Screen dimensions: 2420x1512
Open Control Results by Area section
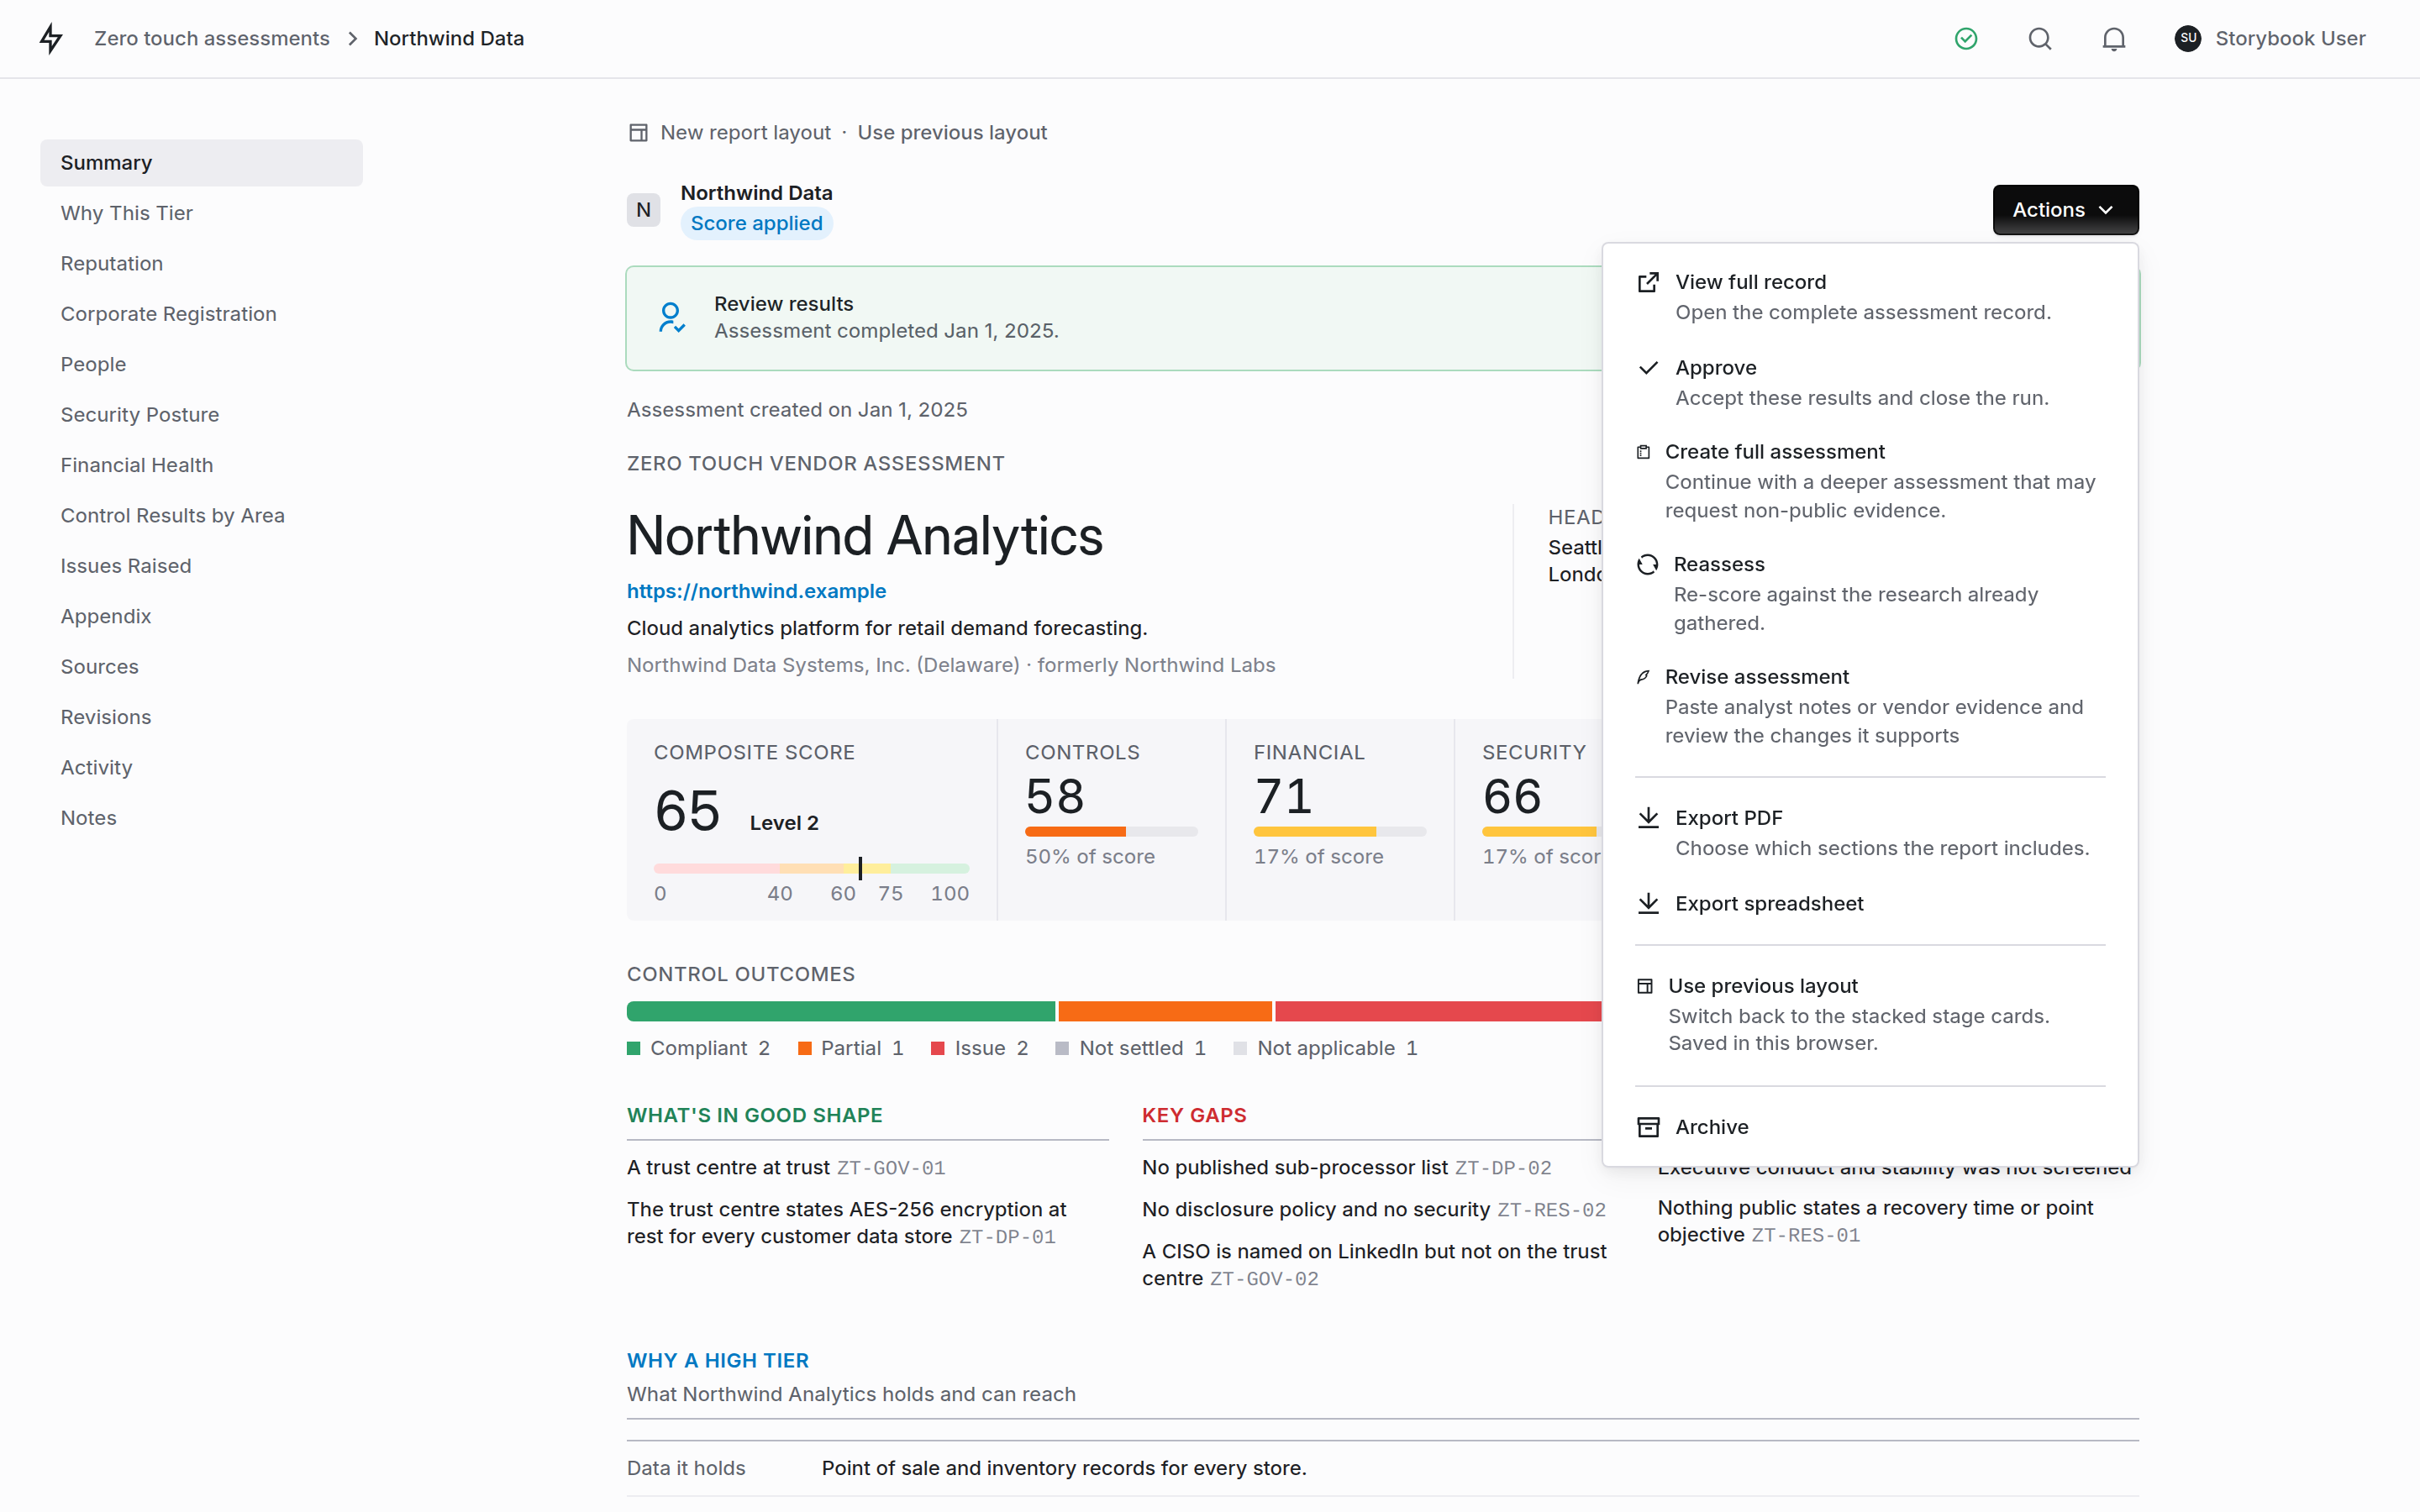201,516
